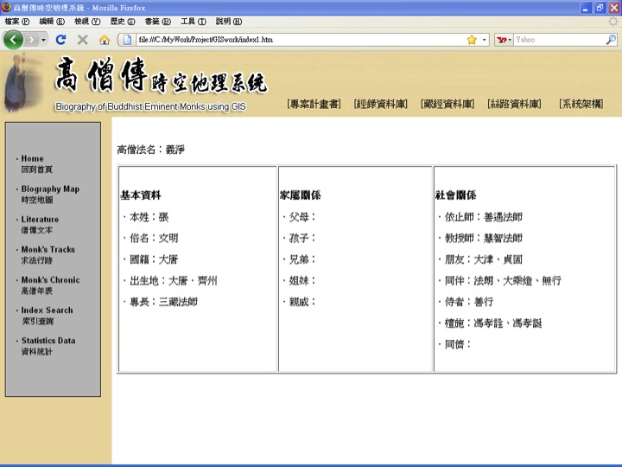Click the Stop loading X icon
Viewport: 622px width, 467px height.
click(83, 40)
